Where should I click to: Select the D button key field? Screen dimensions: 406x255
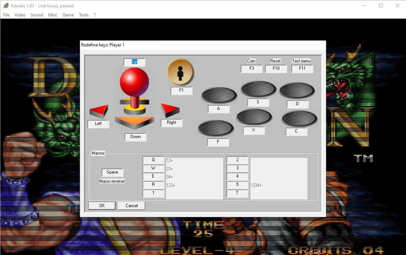(x=297, y=104)
